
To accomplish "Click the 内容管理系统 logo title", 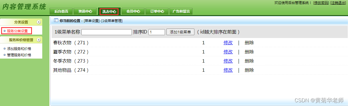I will pos(24,7).
